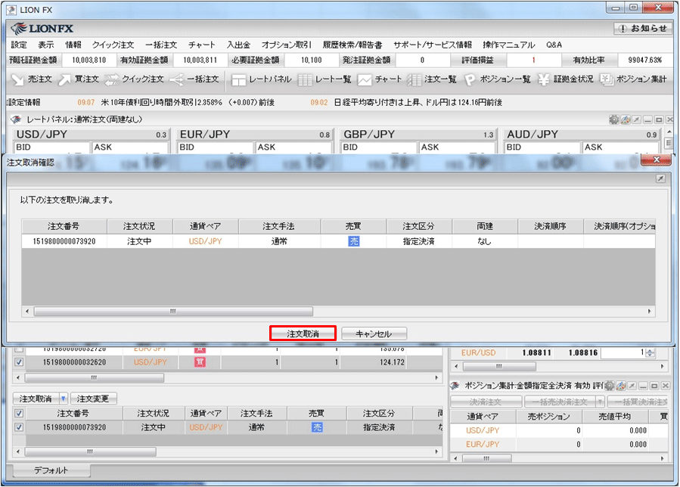The width and height of the screenshot is (680, 487).
Task: Maximize the ポジション集計 panel
Action: (x=654, y=386)
